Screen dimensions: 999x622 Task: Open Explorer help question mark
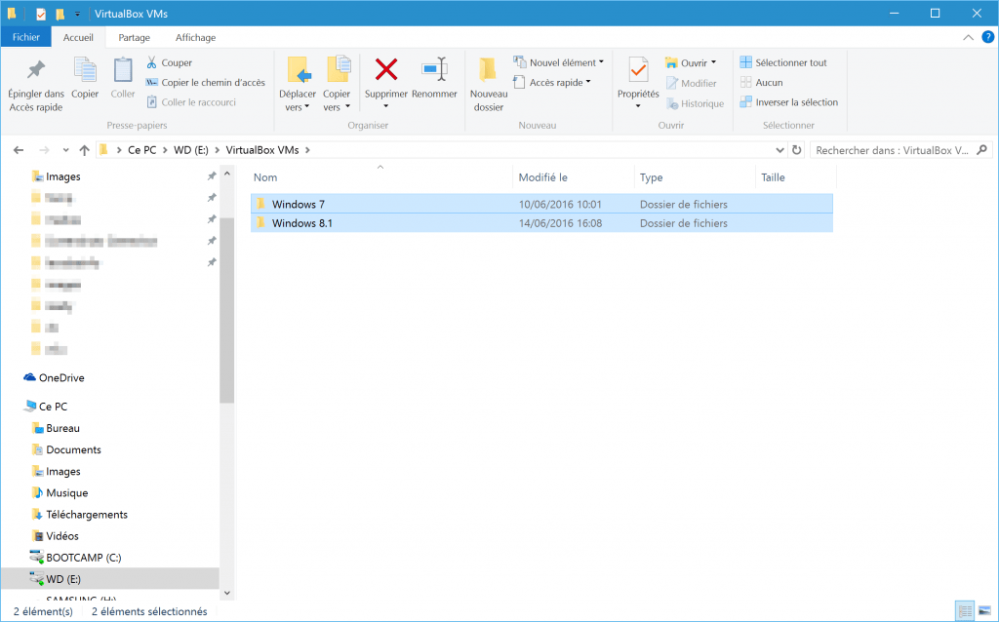pyautogui.click(x=987, y=38)
